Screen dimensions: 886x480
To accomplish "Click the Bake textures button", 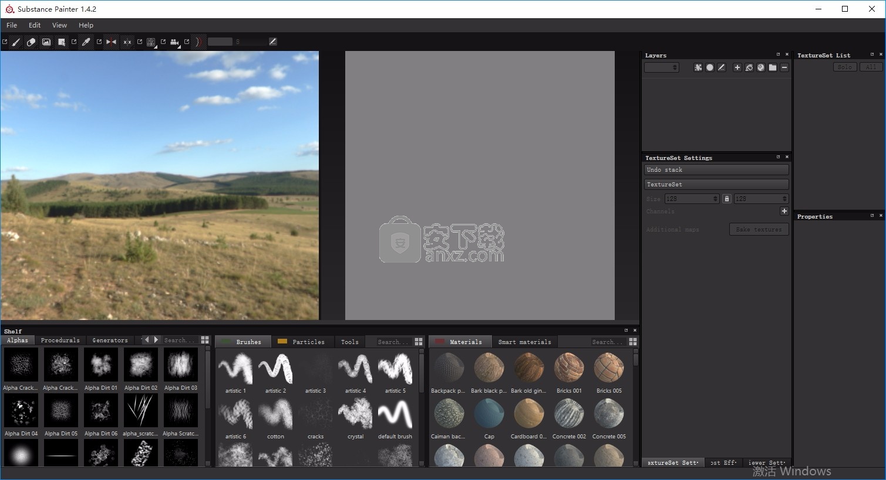I will 759,229.
